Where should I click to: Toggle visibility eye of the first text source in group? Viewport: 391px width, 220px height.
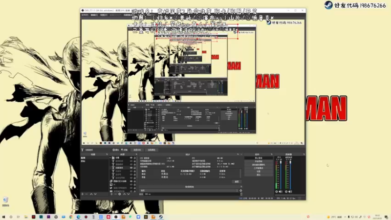point(131,161)
